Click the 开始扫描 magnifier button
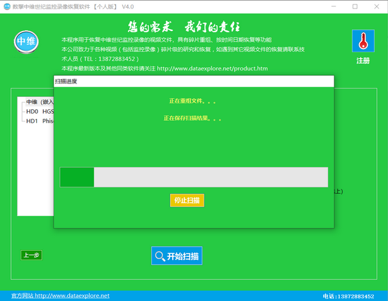Screen dimensions: 388x301 click(x=177, y=256)
